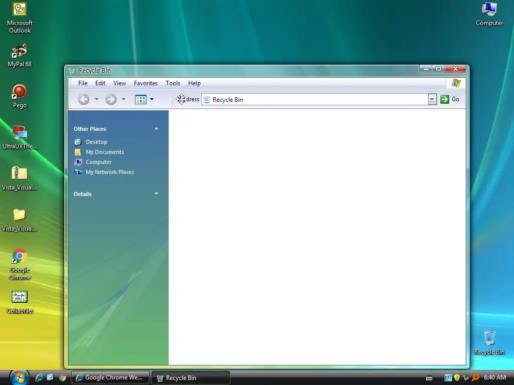Screen dimensions: 514x385
Task: Go to Desktop in Other Places
Action: coord(96,142)
